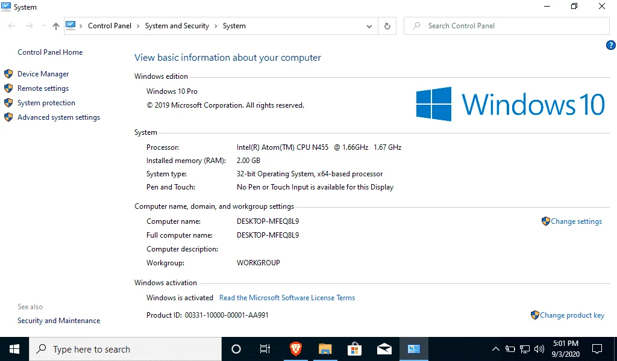Open Mail app from taskbar
The image size is (617, 361).
pyautogui.click(x=384, y=349)
